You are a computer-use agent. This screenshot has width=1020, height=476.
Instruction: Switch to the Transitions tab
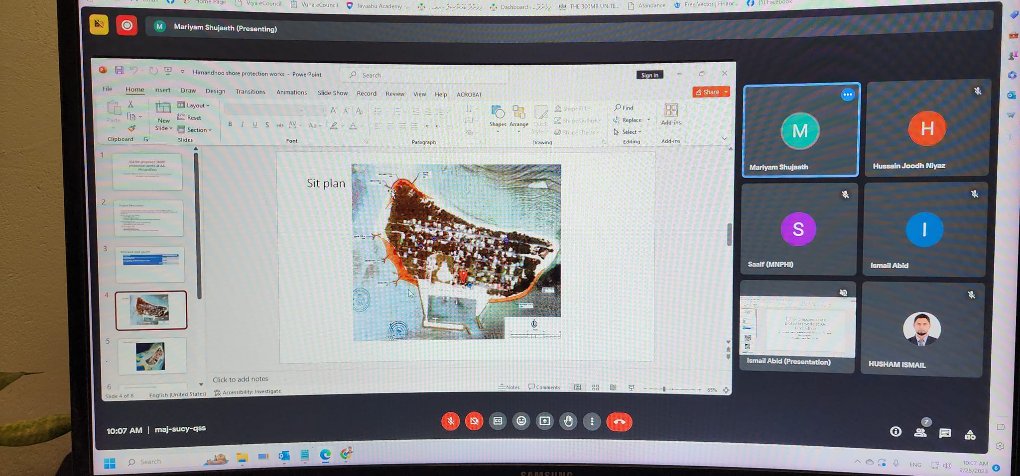coord(250,92)
